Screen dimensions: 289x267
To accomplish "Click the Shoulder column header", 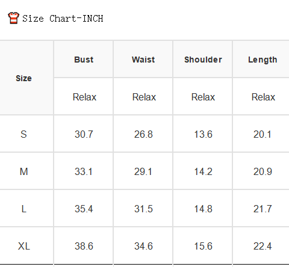I will 203,60.
